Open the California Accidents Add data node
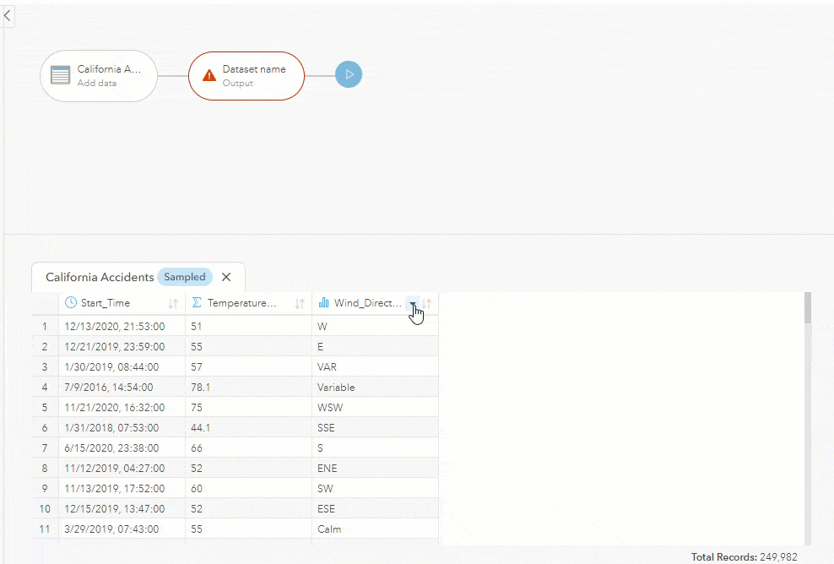 (x=98, y=75)
